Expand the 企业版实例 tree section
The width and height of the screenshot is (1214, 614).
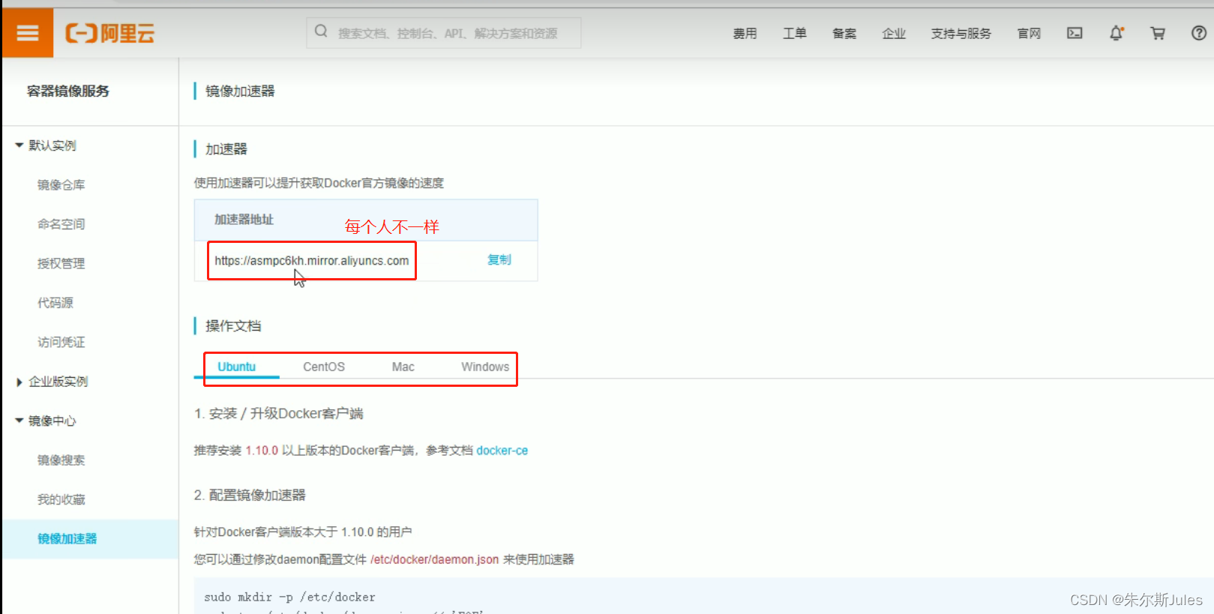click(x=19, y=382)
